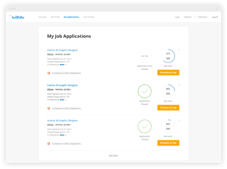The width and height of the screenshot is (227, 169).
Task: Click Alissar company link in first application
Action: point(50,54)
